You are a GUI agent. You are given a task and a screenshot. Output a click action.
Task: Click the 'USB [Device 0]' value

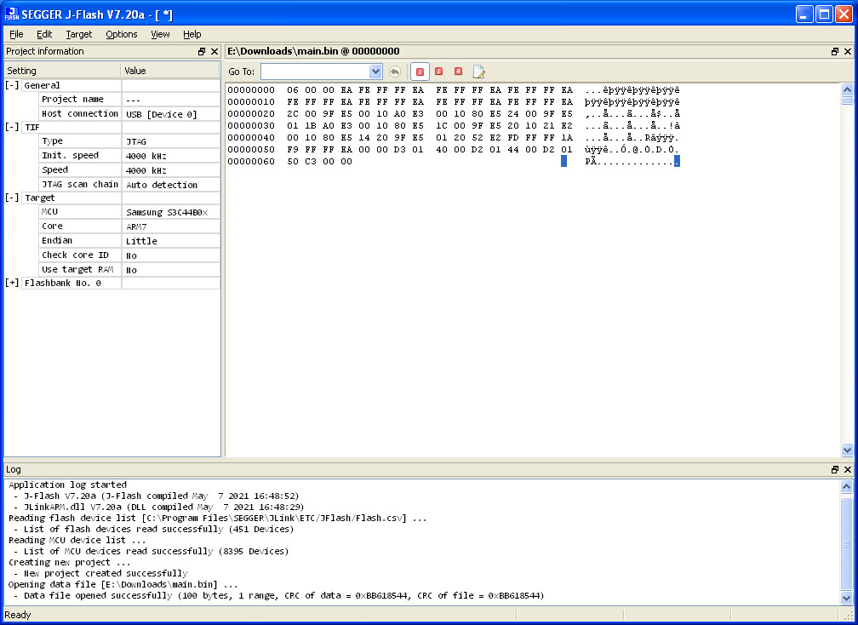[161, 114]
